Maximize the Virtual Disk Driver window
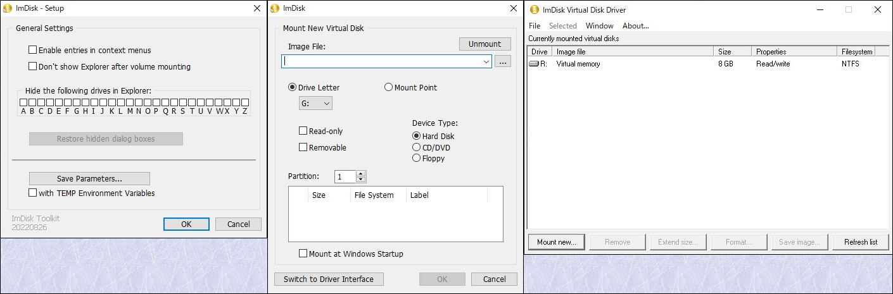This screenshot has height=294, width=893. (849, 9)
